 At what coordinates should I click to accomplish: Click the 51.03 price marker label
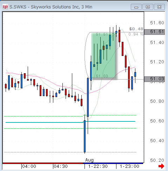click(x=154, y=79)
